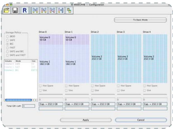Enable Hot Spare for Drive 0
This screenshot has height=129, width=173.
click(40, 86)
